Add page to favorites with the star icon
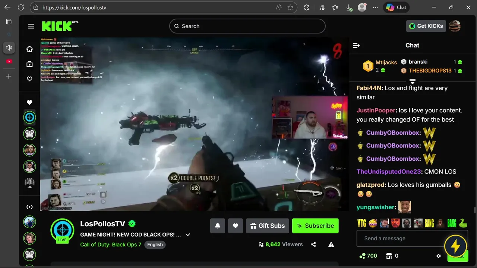Screen dimensions: 477x268 pos(291,7)
